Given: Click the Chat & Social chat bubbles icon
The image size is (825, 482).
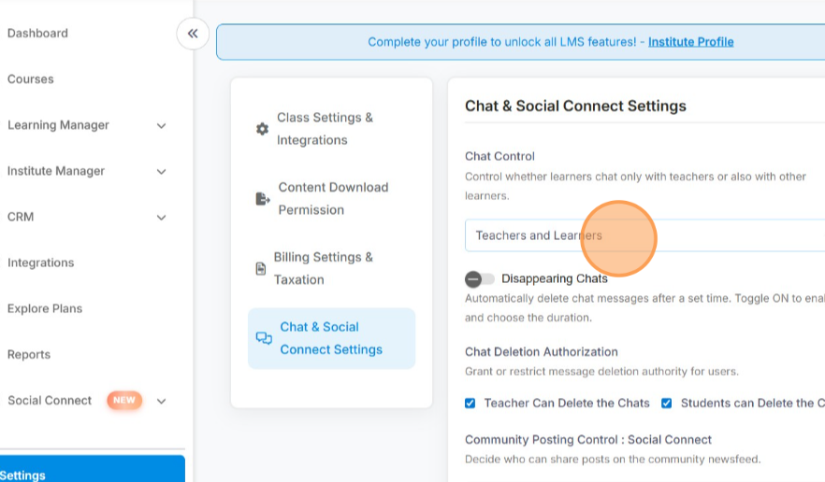Looking at the screenshot, I should [264, 338].
